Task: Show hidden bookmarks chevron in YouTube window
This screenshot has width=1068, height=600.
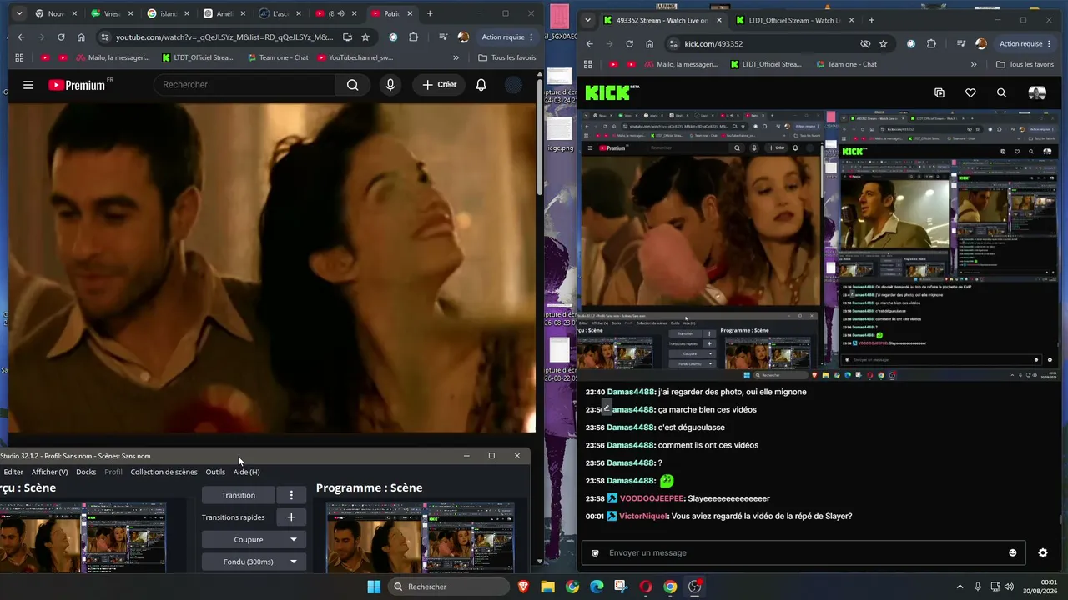Action: tap(456, 57)
